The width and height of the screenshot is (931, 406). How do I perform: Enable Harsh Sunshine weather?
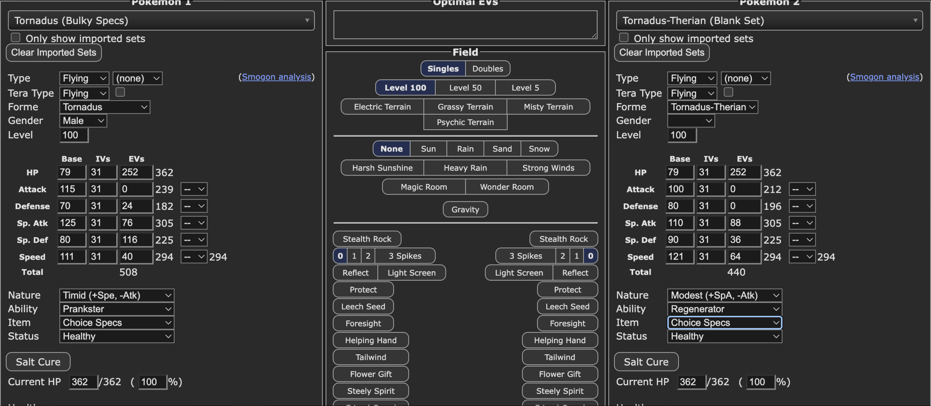point(382,168)
